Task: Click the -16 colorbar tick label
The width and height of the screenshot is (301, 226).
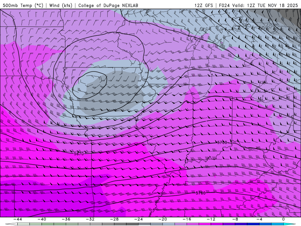Action: coord(187,219)
